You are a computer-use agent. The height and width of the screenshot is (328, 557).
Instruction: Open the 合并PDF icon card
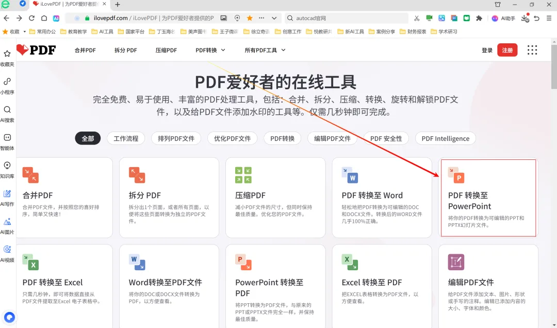pyautogui.click(x=30, y=175)
